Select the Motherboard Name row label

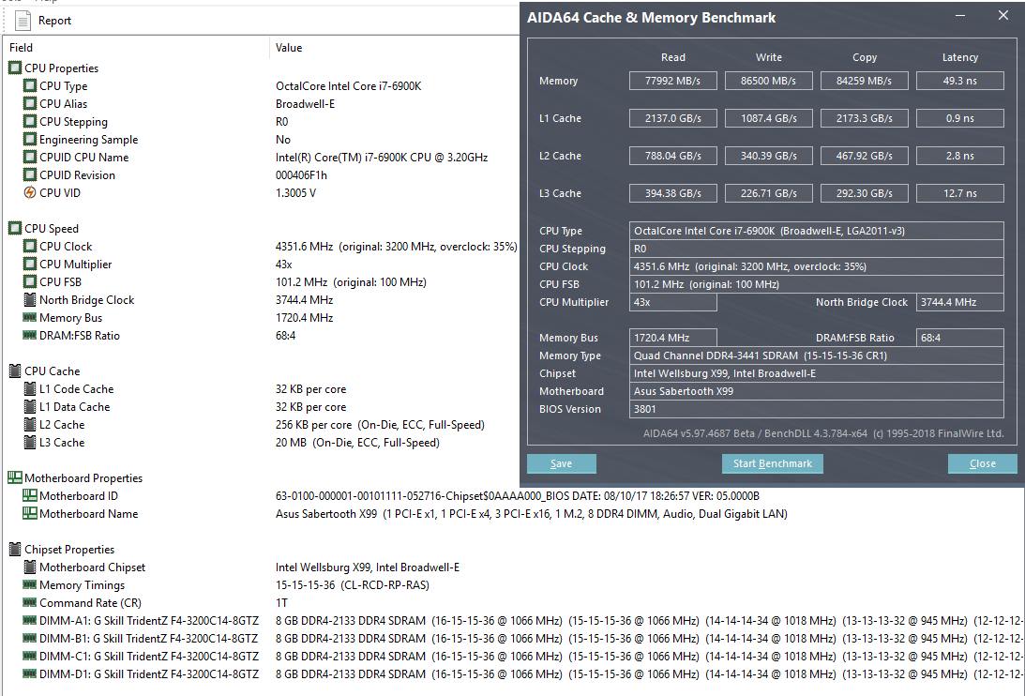[89, 513]
